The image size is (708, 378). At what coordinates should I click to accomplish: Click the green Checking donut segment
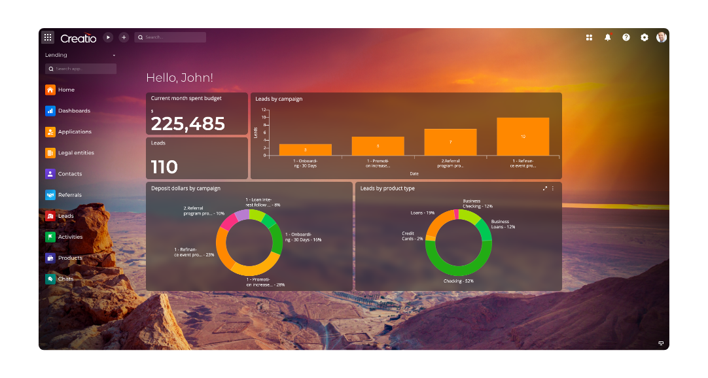[x=458, y=270]
